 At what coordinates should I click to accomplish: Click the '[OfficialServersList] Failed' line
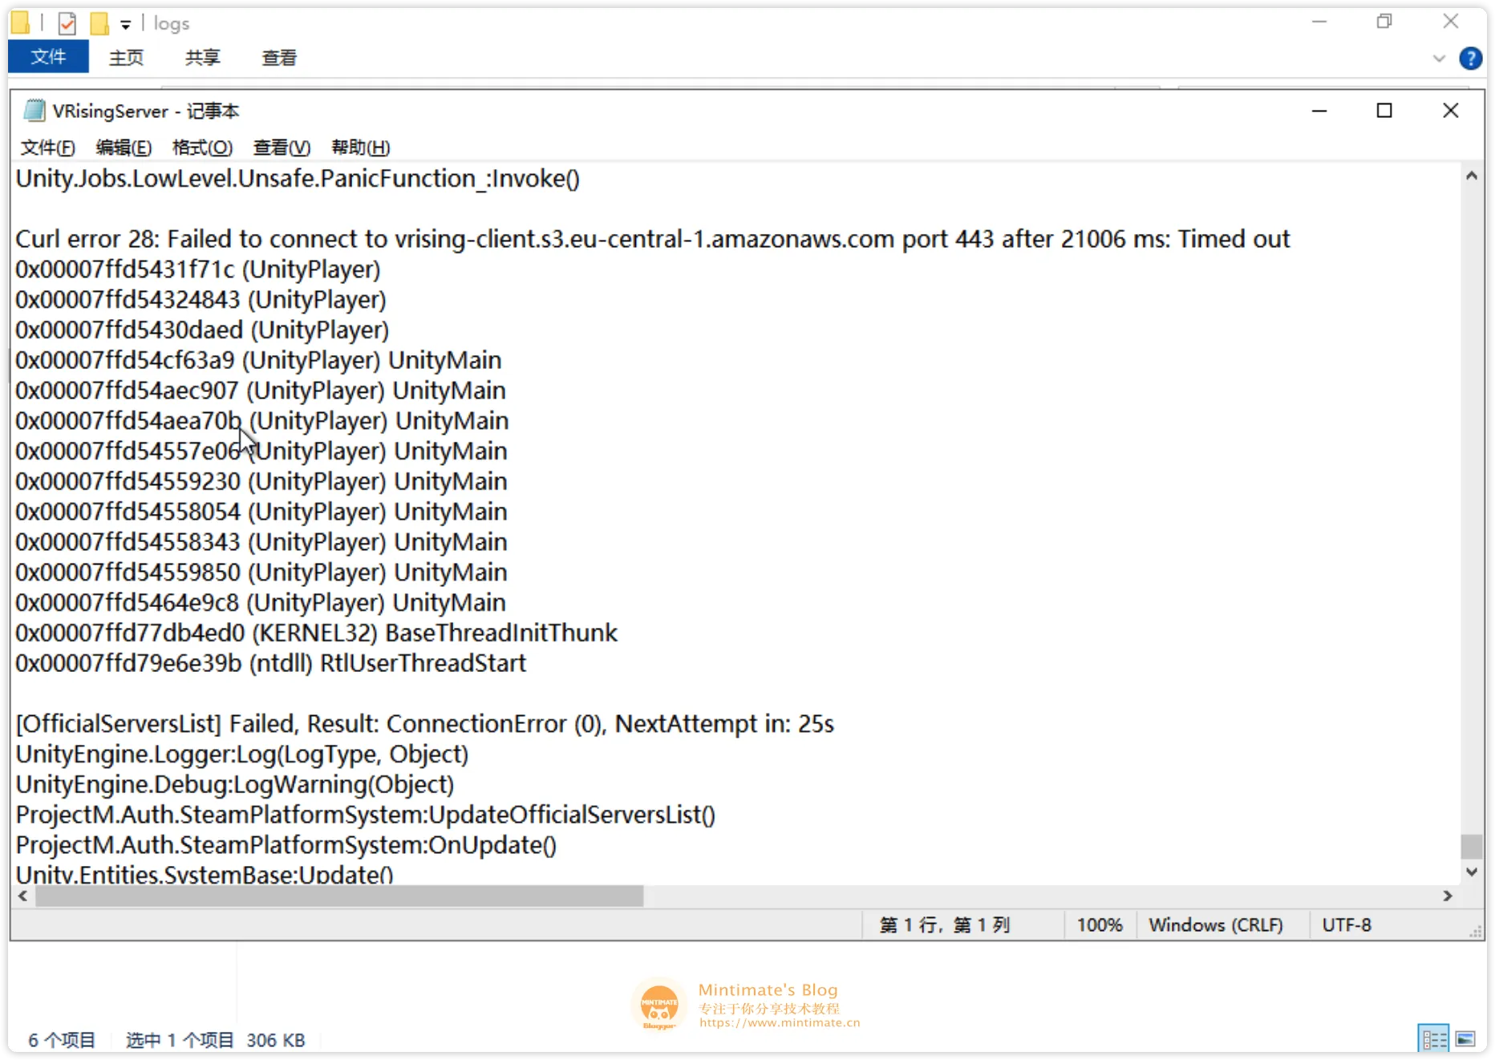(x=425, y=724)
